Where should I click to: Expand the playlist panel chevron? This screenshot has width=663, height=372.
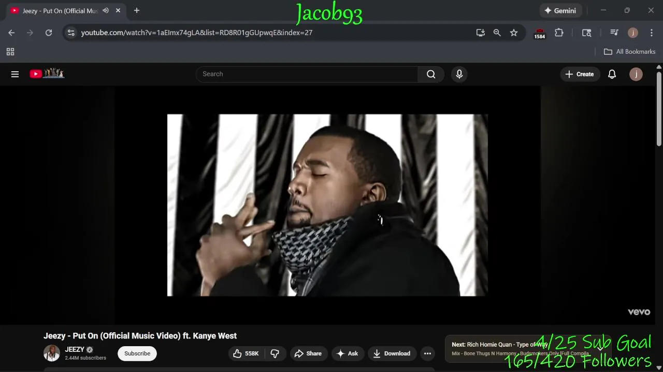[601, 348]
